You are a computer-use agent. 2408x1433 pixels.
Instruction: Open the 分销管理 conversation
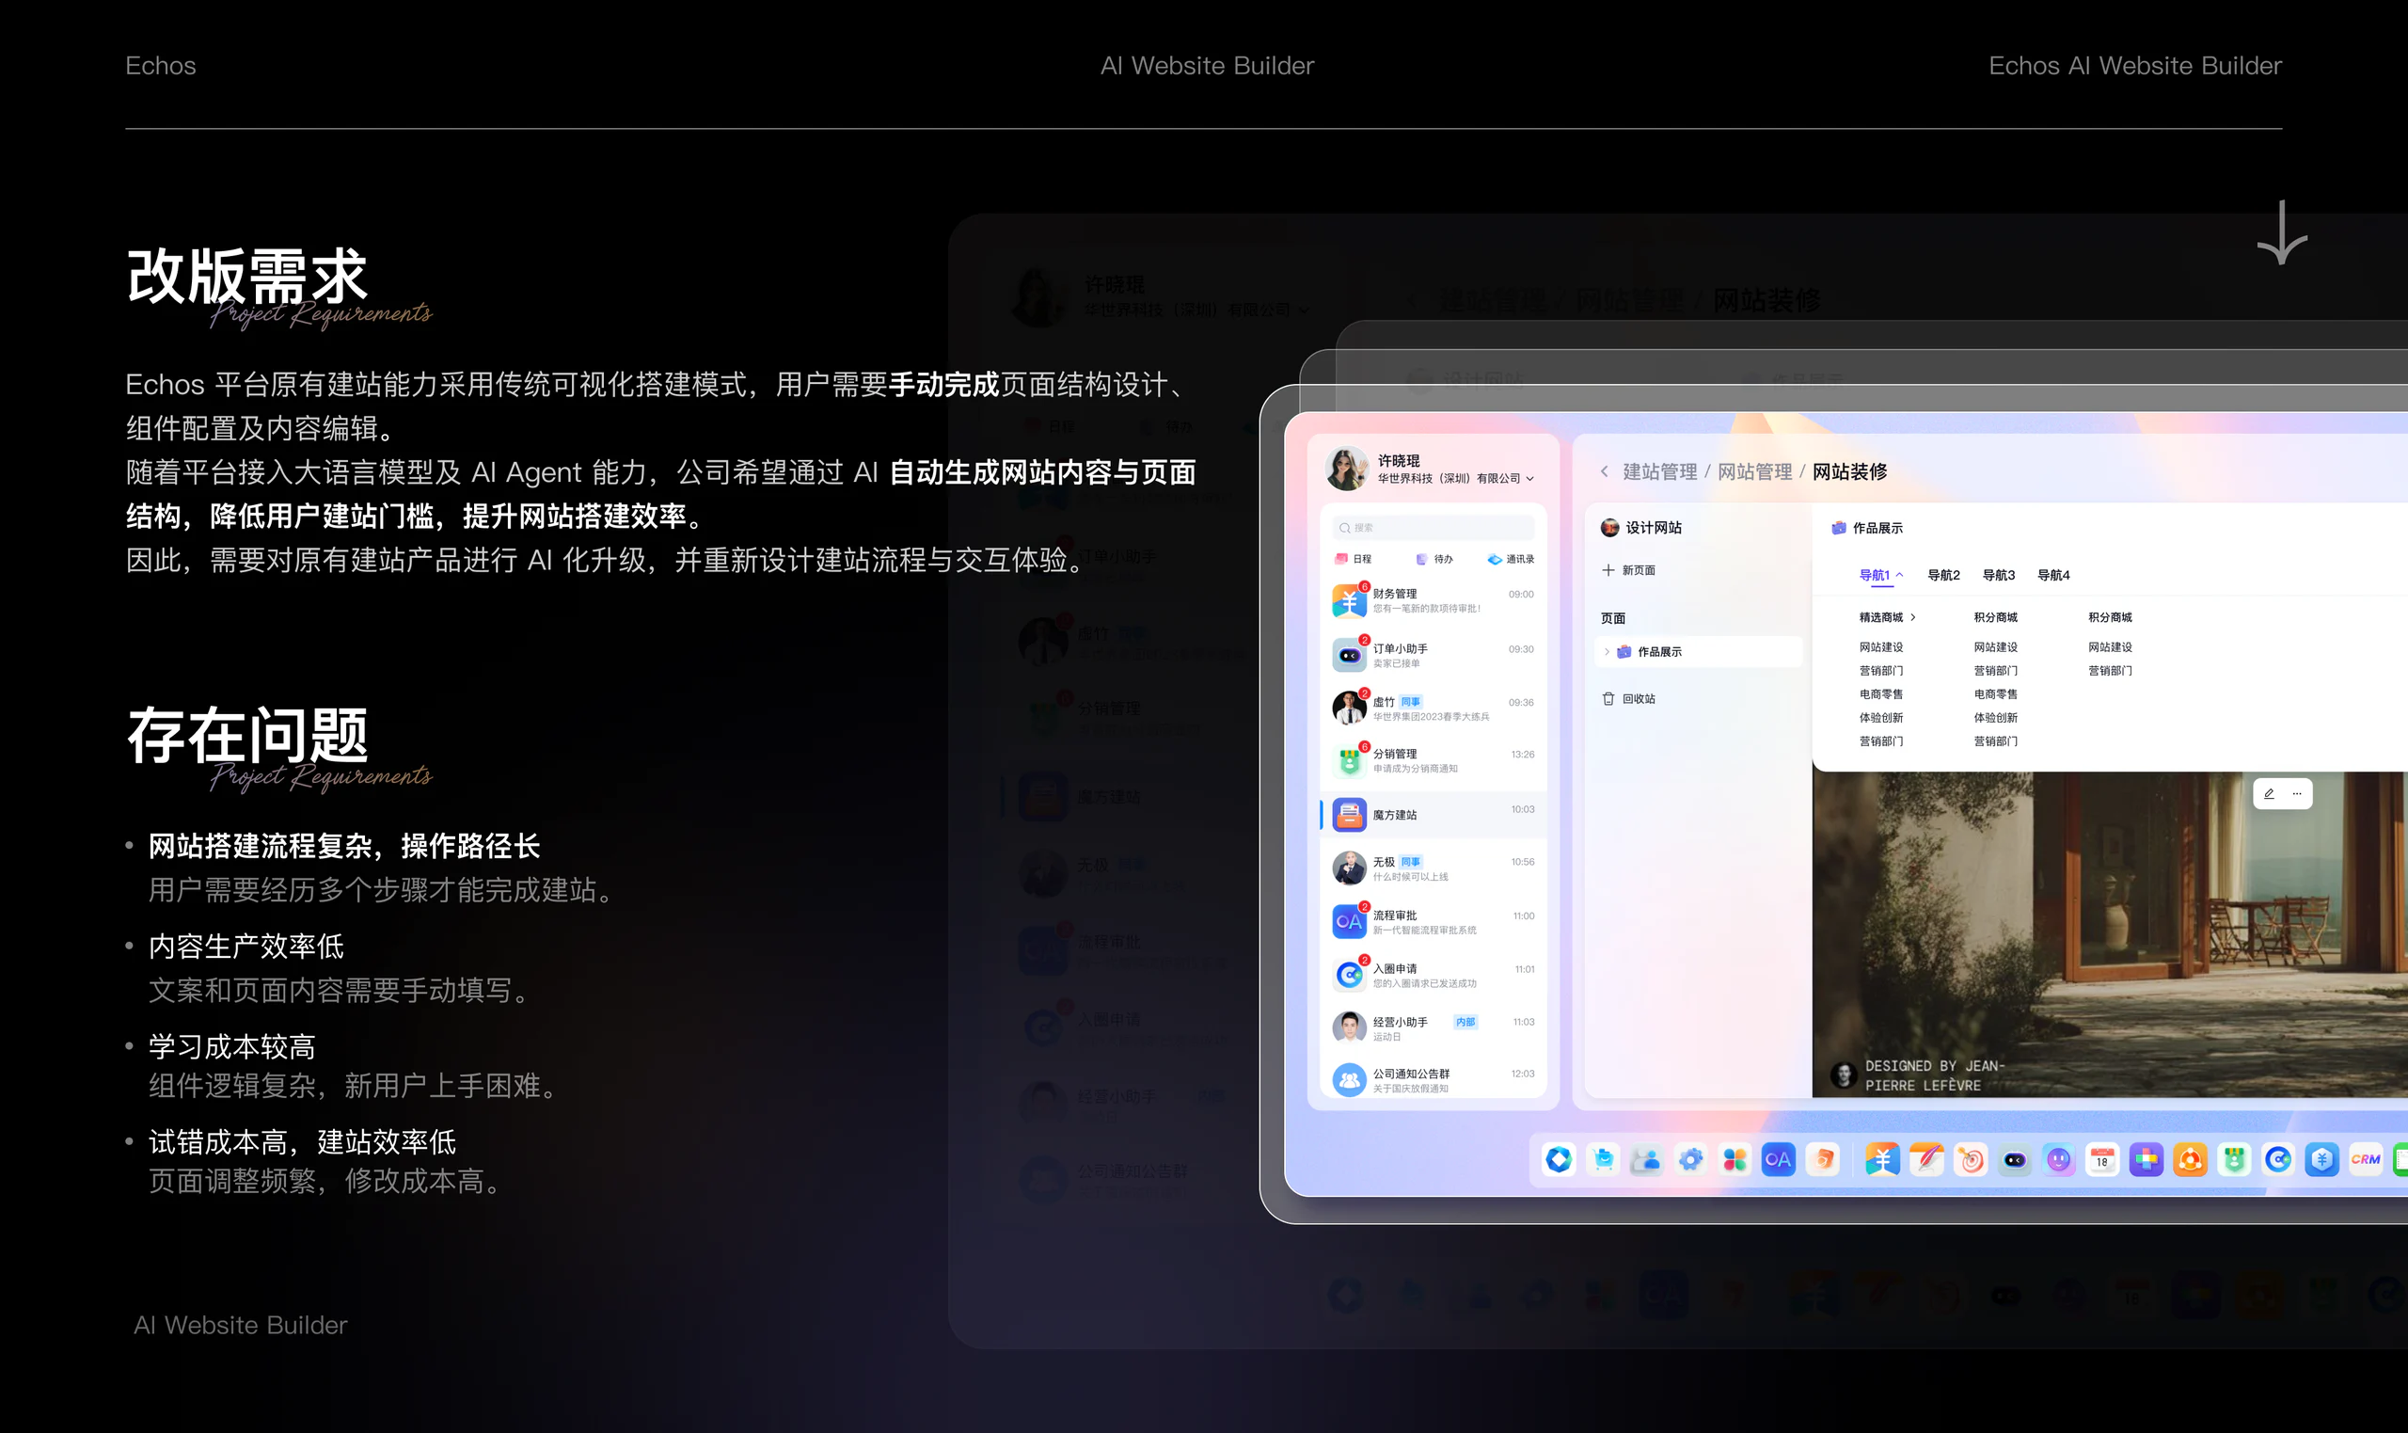[1434, 761]
